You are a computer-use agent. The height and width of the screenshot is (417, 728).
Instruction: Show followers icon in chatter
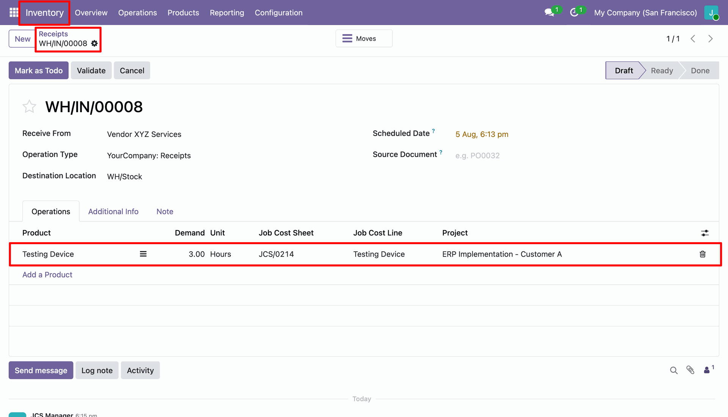[x=709, y=370]
